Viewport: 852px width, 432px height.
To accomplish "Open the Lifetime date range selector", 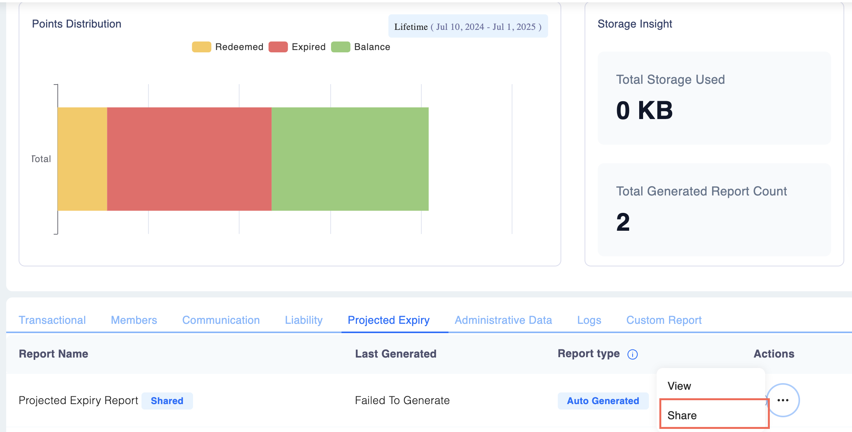I will [x=468, y=27].
